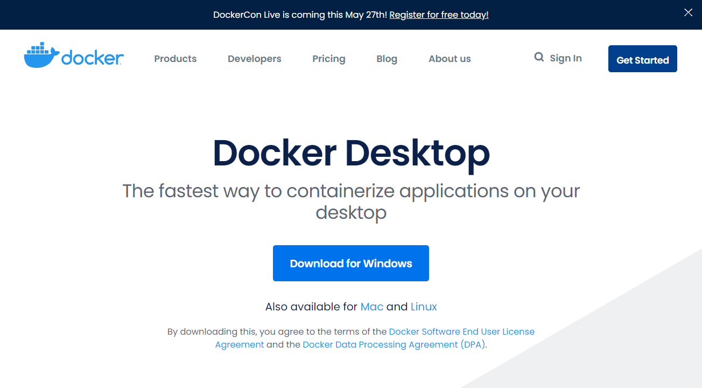Dismiss the DockerCon banner with the X

pos(688,12)
